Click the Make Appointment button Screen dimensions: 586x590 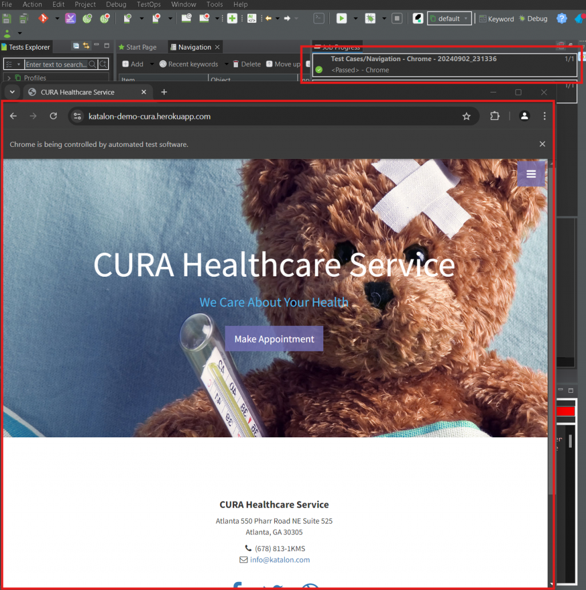pyautogui.click(x=274, y=338)
